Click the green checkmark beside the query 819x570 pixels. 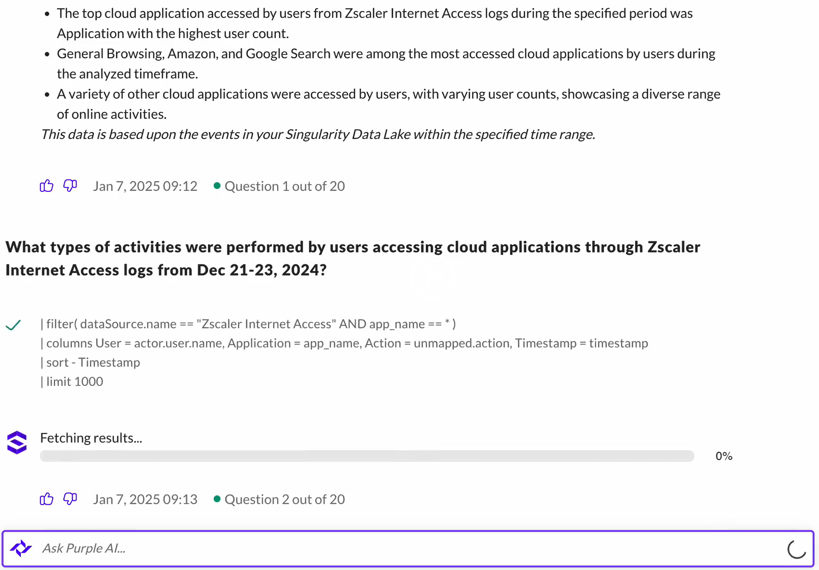[x=14, y=325]
